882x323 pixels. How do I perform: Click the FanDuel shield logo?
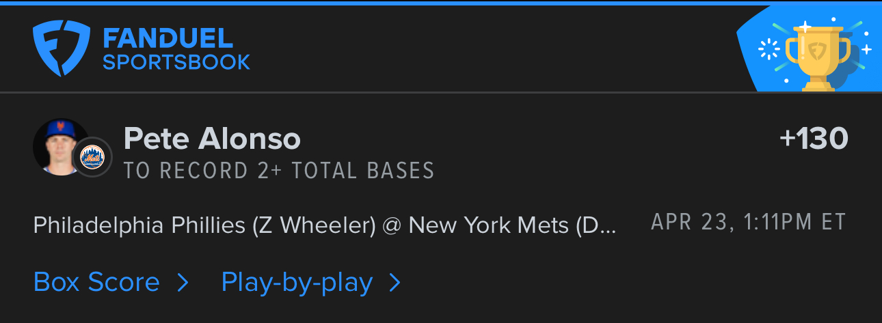click(61, 48)
